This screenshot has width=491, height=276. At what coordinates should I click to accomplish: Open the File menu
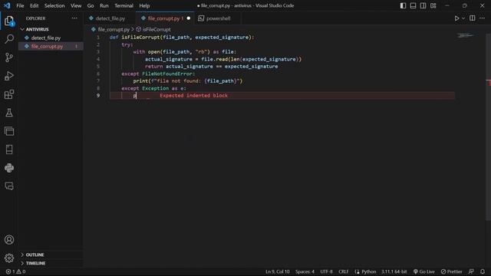(x=20, y=5)
